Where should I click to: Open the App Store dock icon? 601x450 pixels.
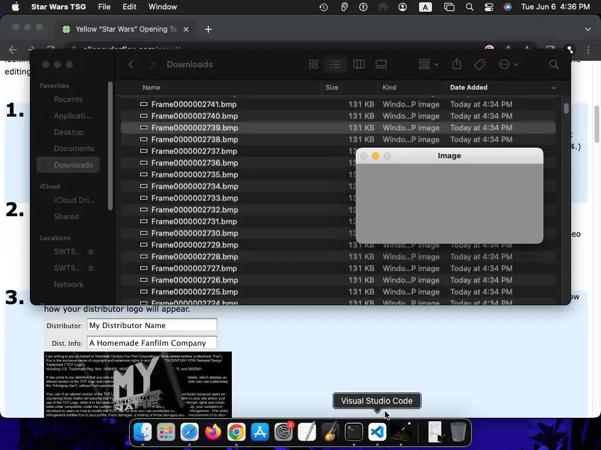pos(260,432)
